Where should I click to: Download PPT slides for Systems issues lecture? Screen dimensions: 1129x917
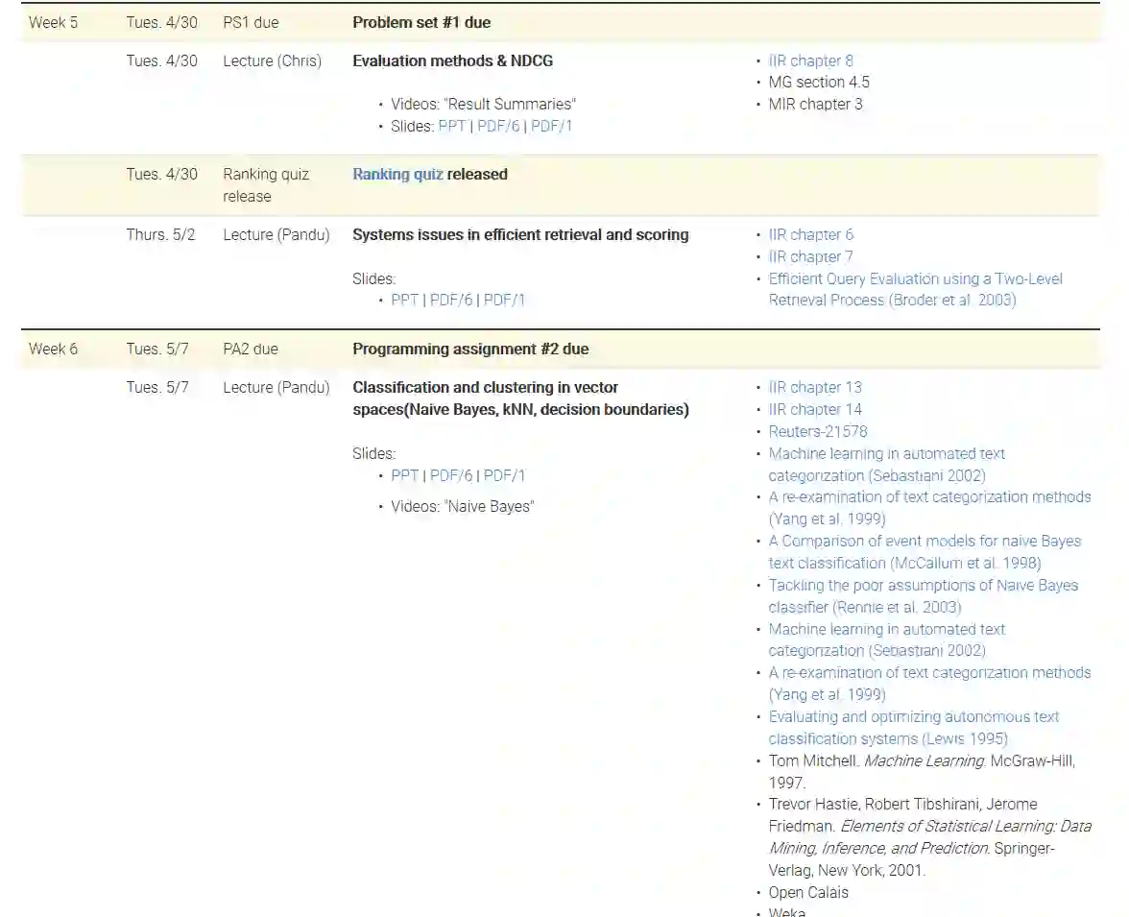click(404, 301)
